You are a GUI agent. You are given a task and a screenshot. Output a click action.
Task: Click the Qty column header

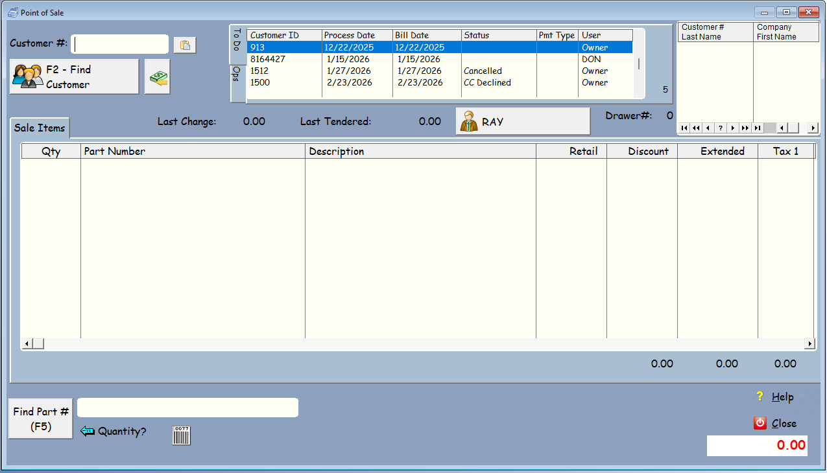coord(51,151)
